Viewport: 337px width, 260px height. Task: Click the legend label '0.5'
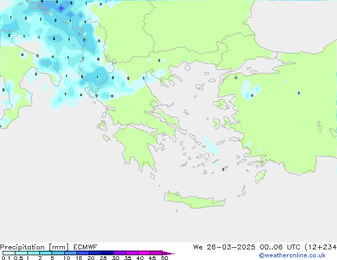tap(19, 258)
